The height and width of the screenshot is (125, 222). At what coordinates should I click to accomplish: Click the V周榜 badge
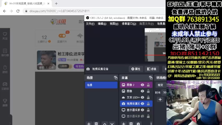point(64,66)
